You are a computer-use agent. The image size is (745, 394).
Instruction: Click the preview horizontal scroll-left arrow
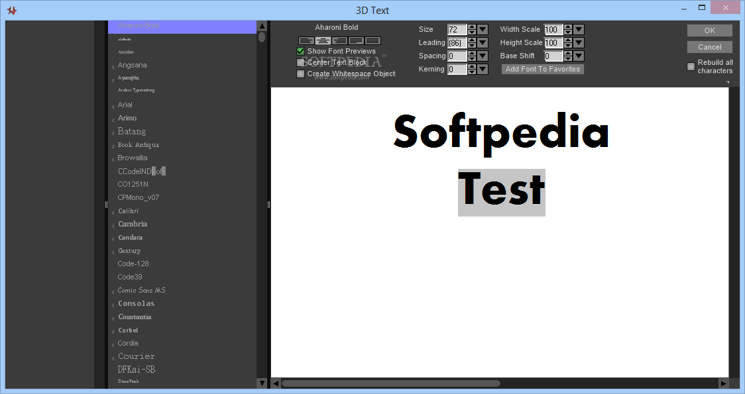[276, 383]
